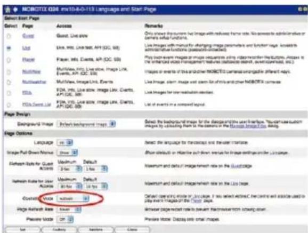Open Player link in Operating Mode remark
Image resolution: width=308 pixels, height=233 pixels.
click(x=197, y=201)
